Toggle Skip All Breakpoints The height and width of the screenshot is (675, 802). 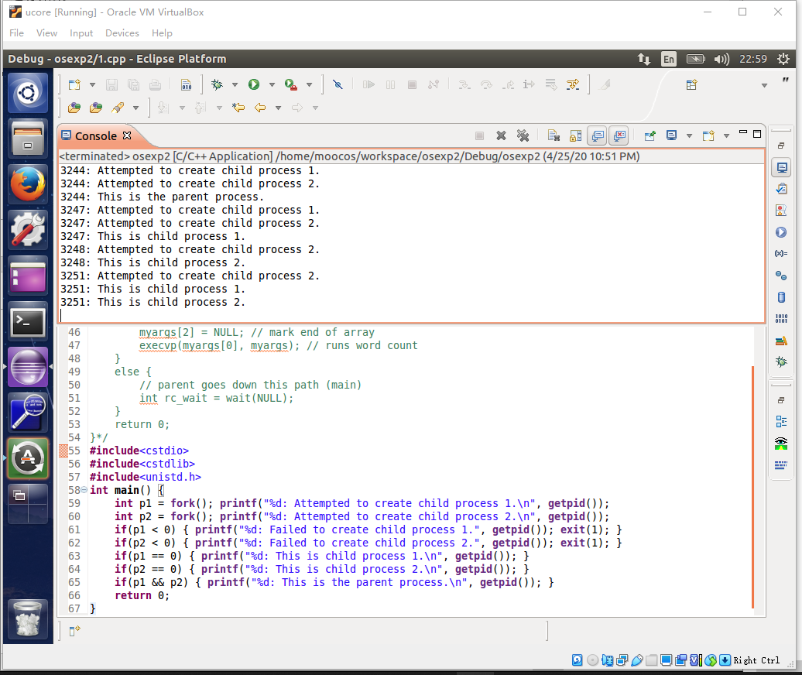pos(338,84)
